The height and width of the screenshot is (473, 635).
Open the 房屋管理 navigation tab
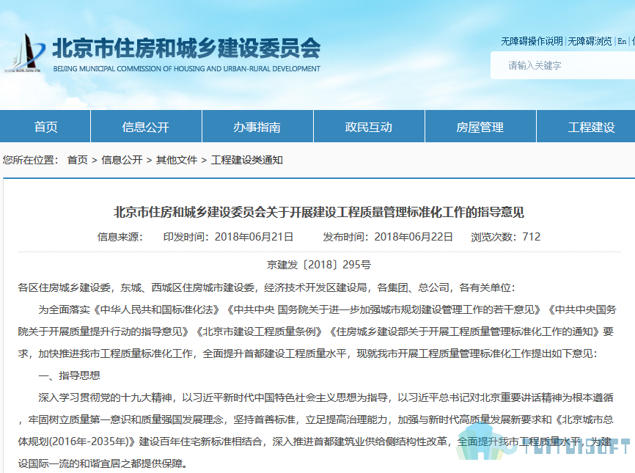(x=480, y=127)
